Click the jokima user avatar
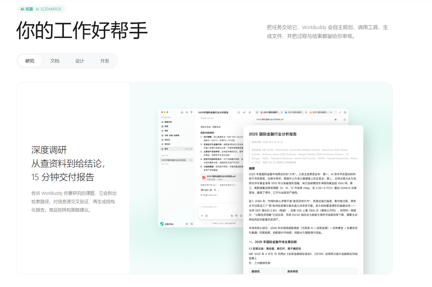 click(x=162, y=224)
